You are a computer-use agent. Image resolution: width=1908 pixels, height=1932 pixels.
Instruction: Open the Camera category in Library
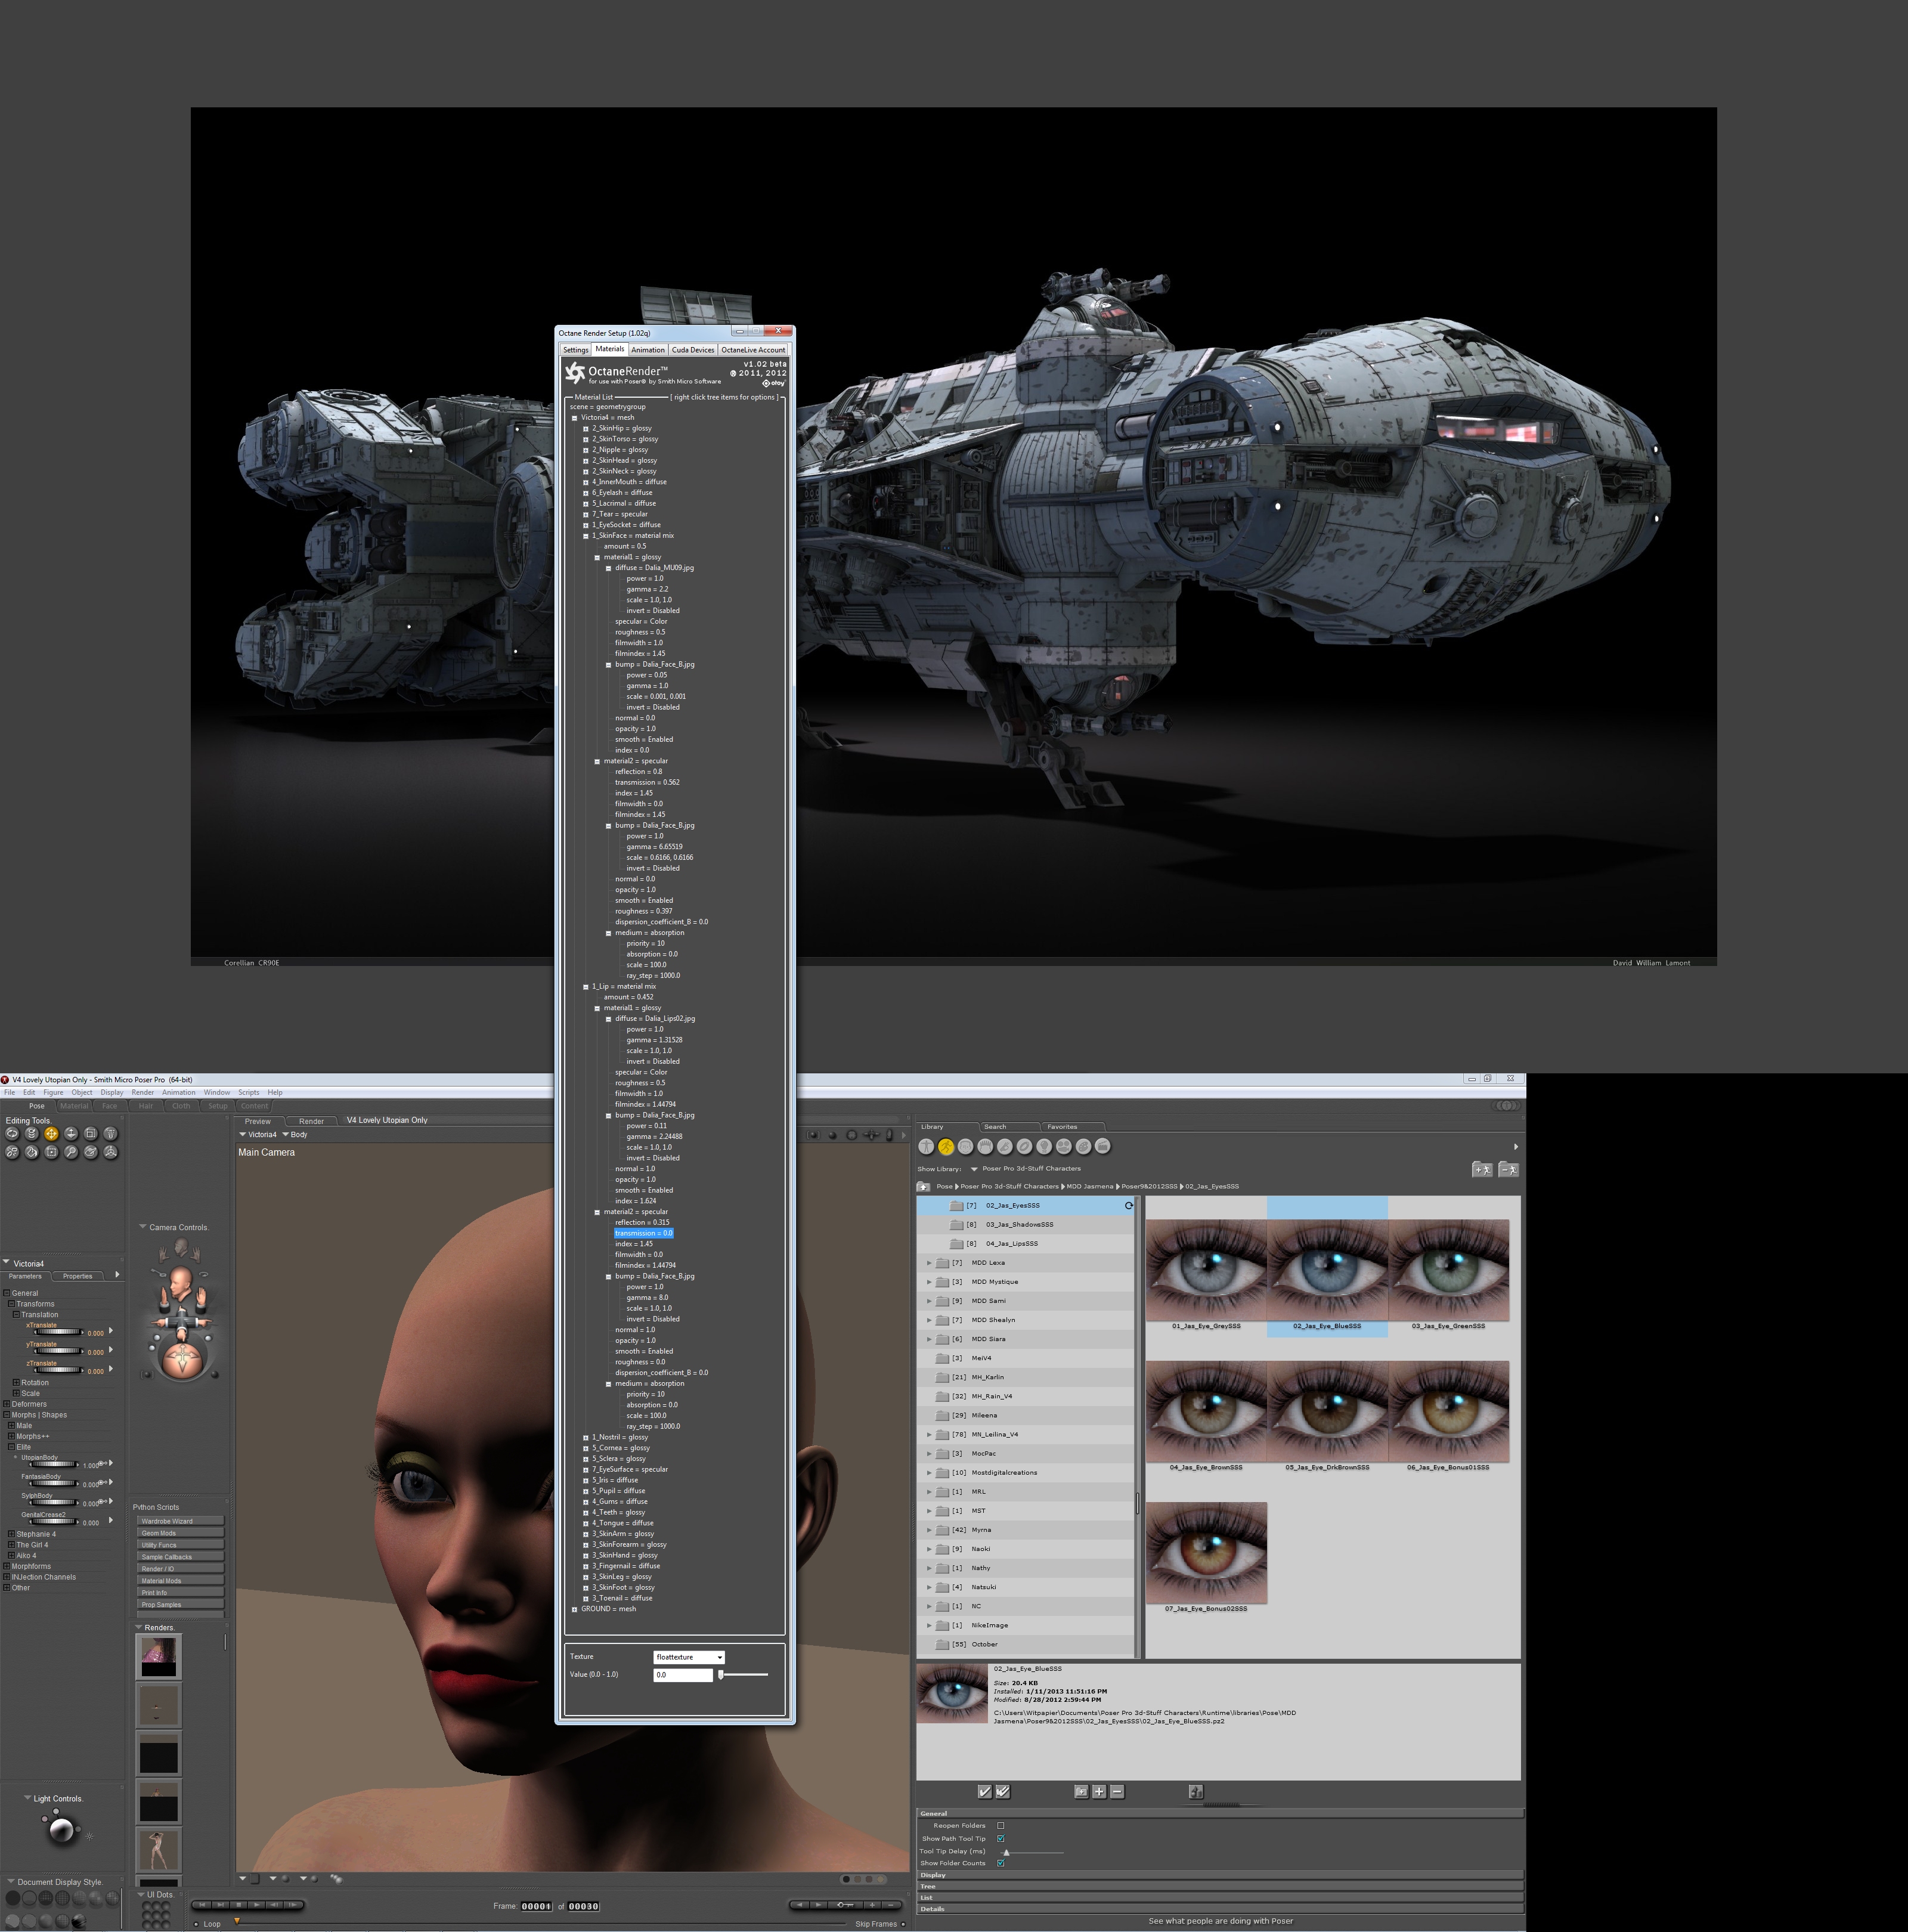(x=1064, y=1147)
